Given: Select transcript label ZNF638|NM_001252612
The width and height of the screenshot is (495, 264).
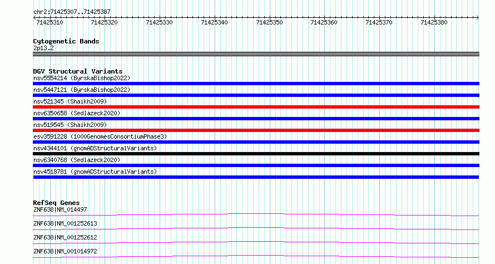Looking at the screenshot, I should pos(65,237).
